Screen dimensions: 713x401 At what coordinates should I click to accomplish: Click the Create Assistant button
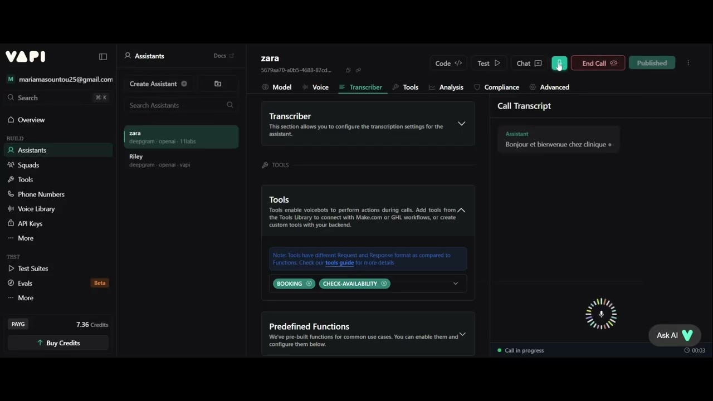[159, 84]
